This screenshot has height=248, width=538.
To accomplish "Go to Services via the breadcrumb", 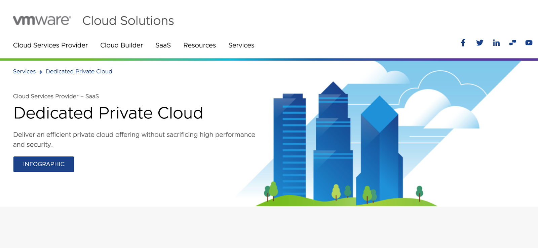I will pos(24,71).
